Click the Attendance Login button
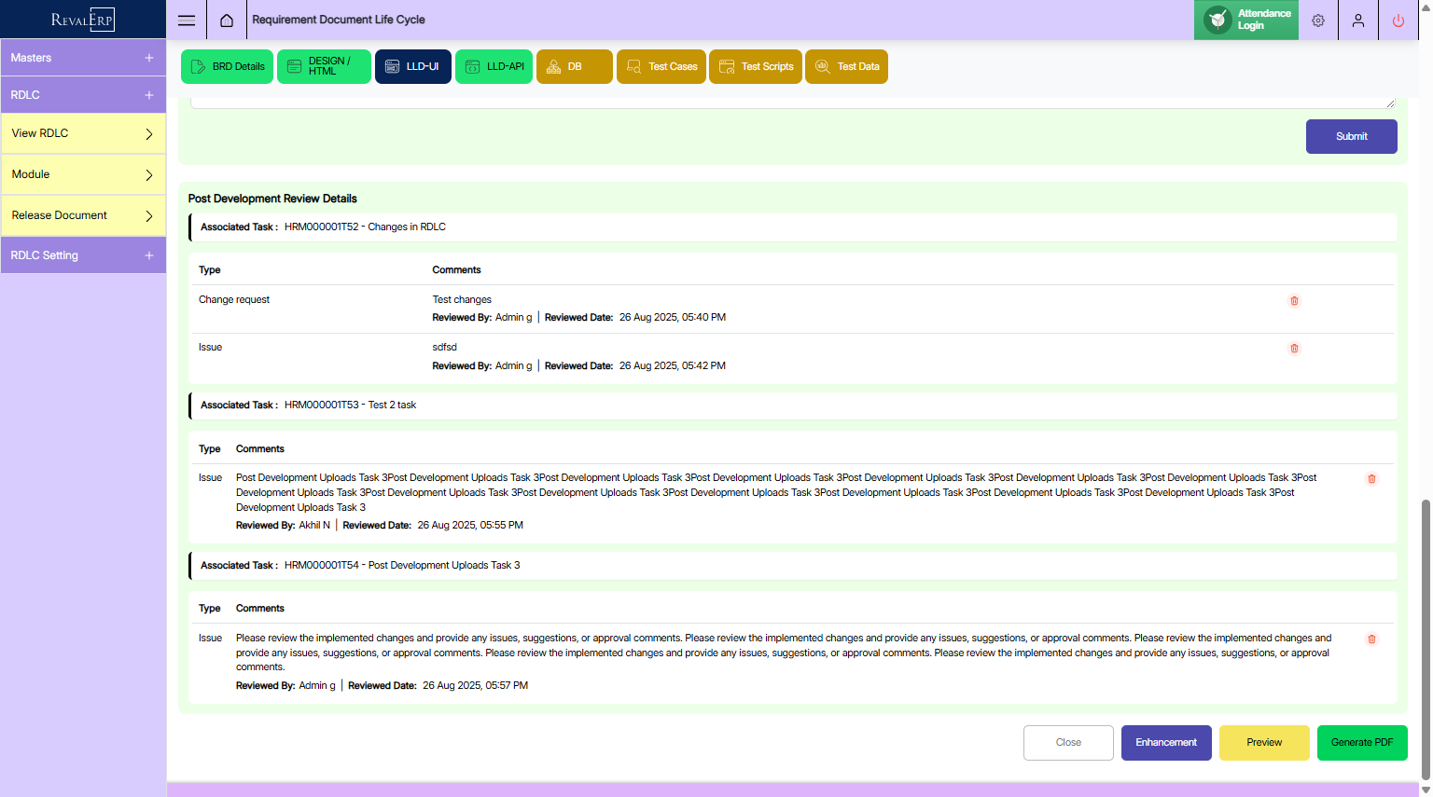Image resolution: width=1433 pixels, height=797 pixels. (1246, 20)
